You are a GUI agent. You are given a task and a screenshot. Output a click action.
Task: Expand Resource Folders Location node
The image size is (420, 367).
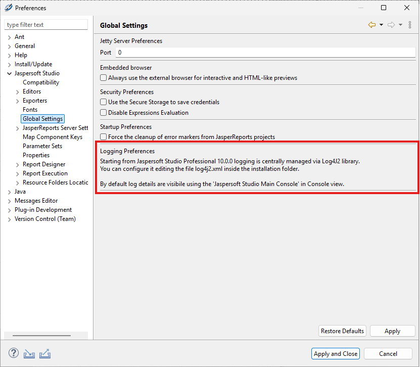pos(17,183)
